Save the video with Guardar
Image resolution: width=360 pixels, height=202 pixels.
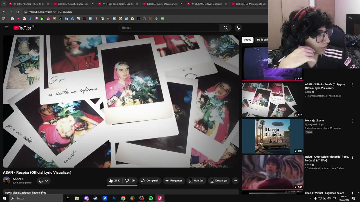coord(196,181)
